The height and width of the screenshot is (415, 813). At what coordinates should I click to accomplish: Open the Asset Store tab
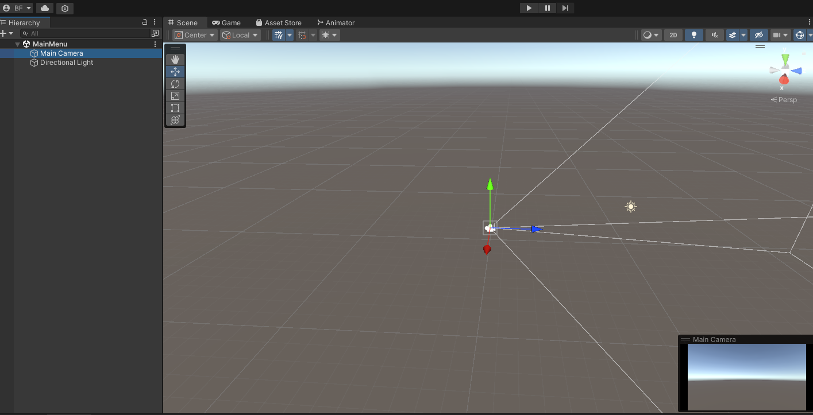coord(279,22)
